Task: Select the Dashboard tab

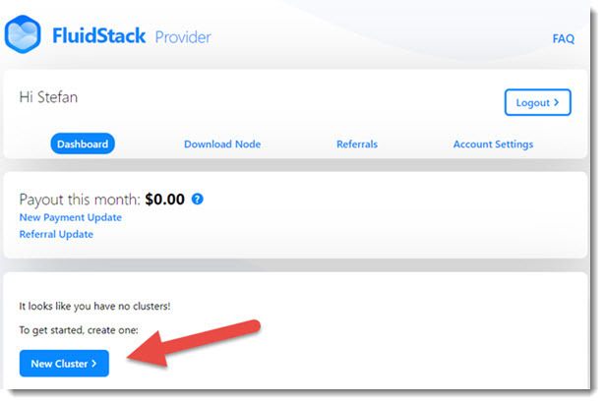Action: pos(83,144)
